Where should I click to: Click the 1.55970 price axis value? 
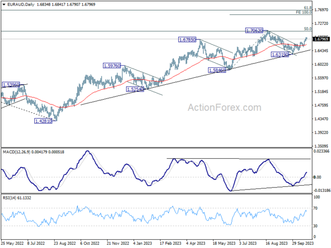(321, 78)
